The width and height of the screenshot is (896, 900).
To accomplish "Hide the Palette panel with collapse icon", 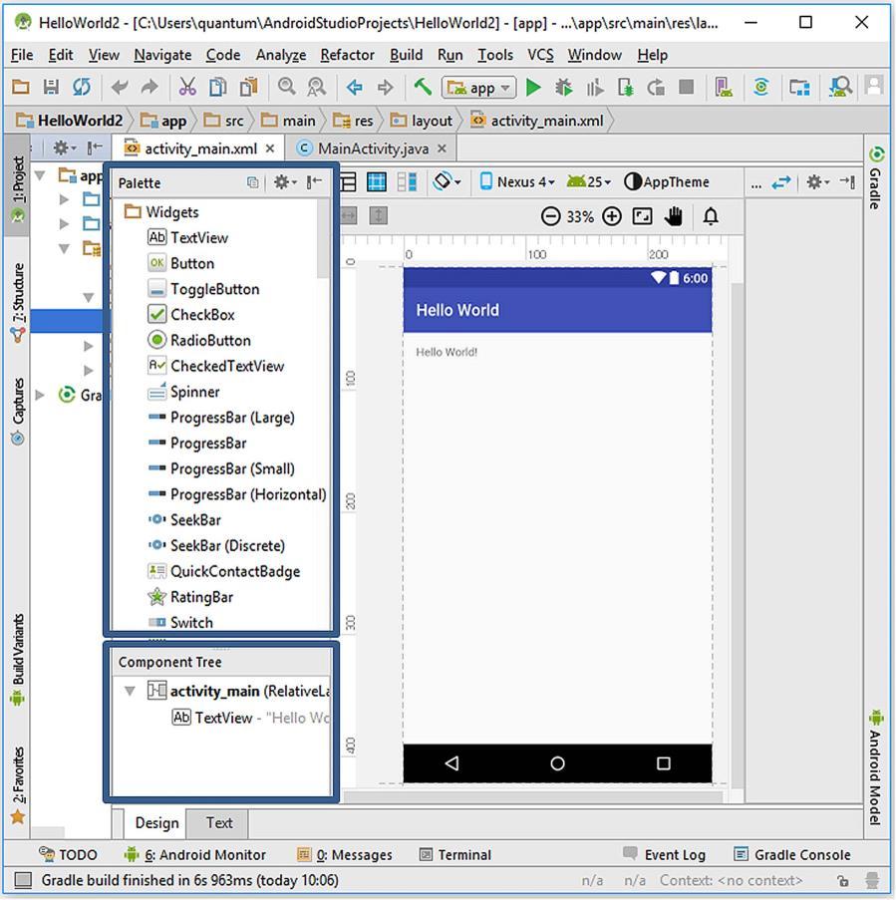I will (x=314, y=182).
